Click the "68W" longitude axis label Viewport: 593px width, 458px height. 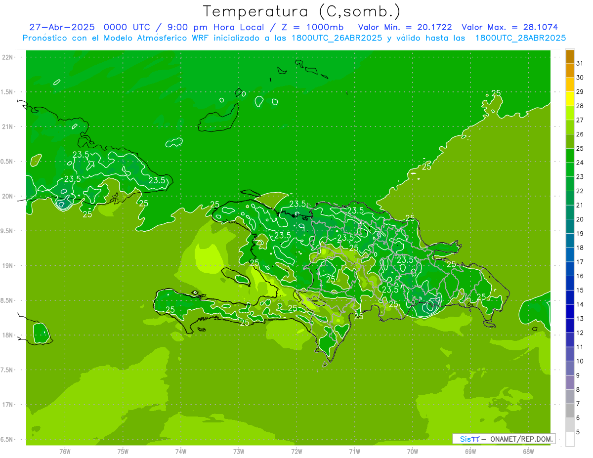click(528, 451)
